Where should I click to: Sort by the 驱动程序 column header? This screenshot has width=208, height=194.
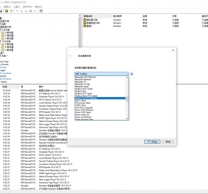click(127, 16)
